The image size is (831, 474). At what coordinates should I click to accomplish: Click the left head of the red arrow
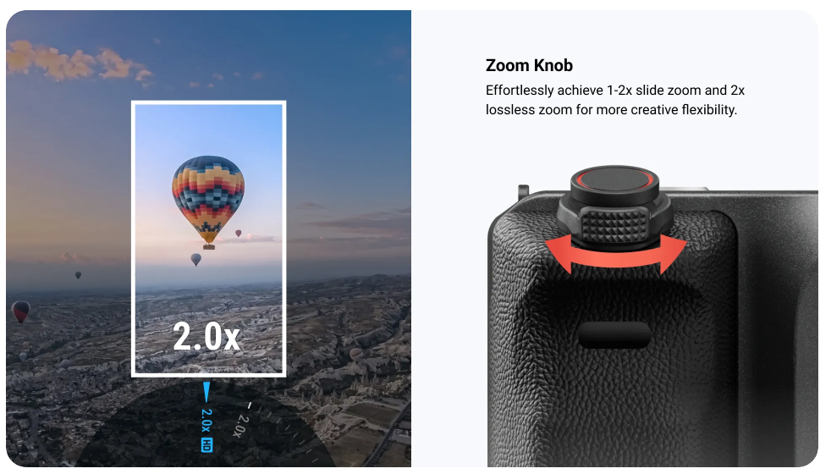coord(559,253)
